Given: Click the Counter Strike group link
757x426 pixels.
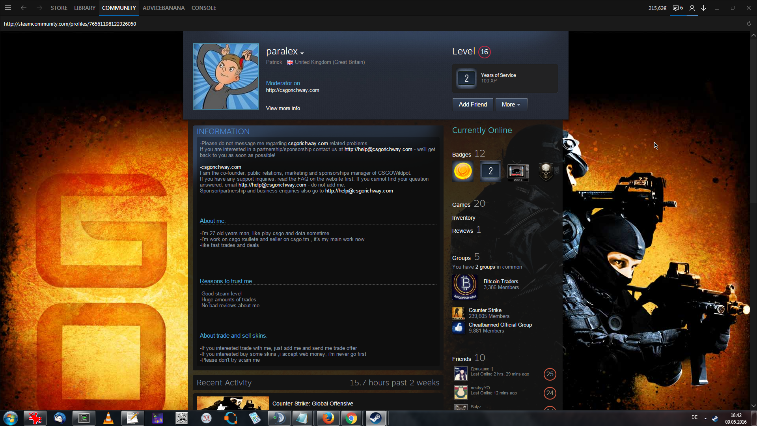Looking at the screenshot, I should 485,310.
